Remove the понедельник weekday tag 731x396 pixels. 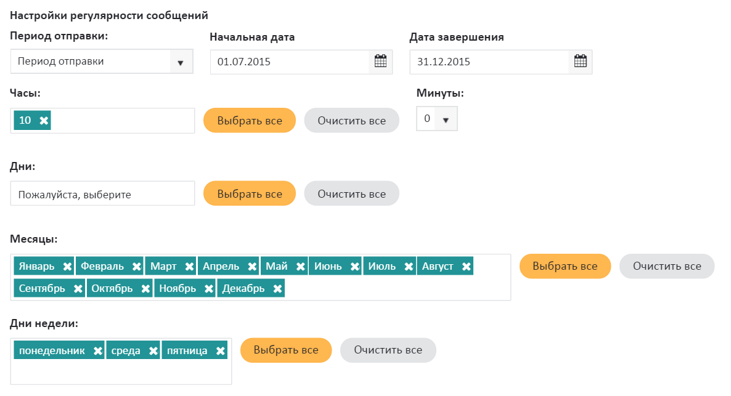click(x=97, y=351)
